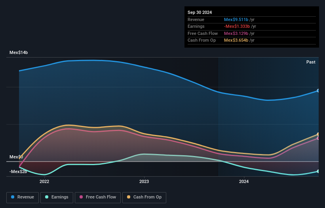Image resolution: width=325 pixels, height=208 pixels.
Task: Click the -Mex$2b y-axis label
Action: (18, 171)
